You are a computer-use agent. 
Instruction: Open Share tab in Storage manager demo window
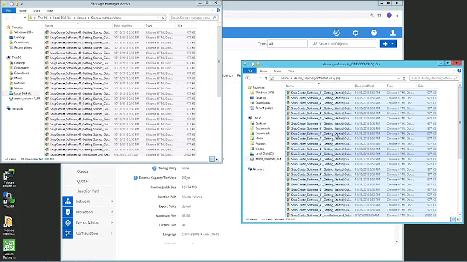[x=36, y=10]
